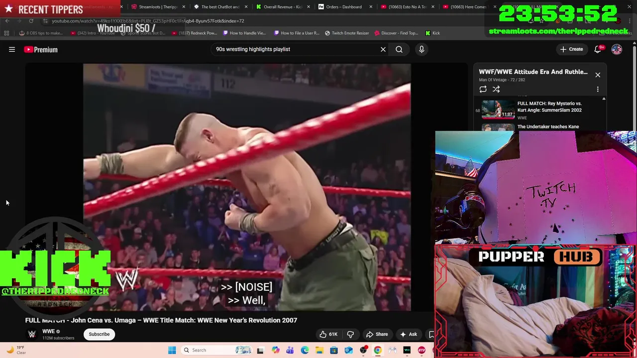
Task: Open the WWE channel avatar
Action: [32, 334]
